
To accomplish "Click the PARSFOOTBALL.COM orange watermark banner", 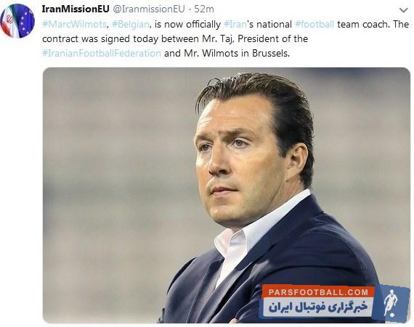I will pos(318,291).
